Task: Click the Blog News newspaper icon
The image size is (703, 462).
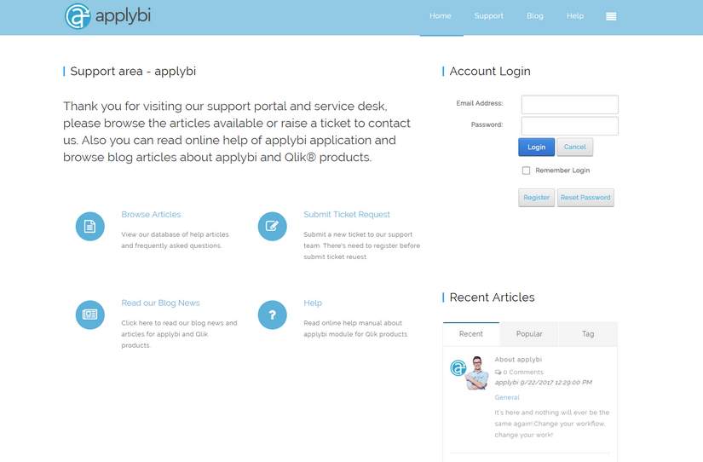Action: pos(90,315)
